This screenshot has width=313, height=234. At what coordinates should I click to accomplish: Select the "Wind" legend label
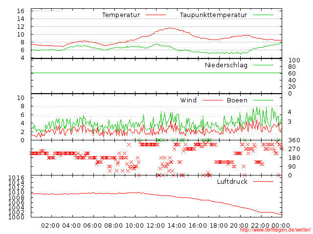(188, 100)
